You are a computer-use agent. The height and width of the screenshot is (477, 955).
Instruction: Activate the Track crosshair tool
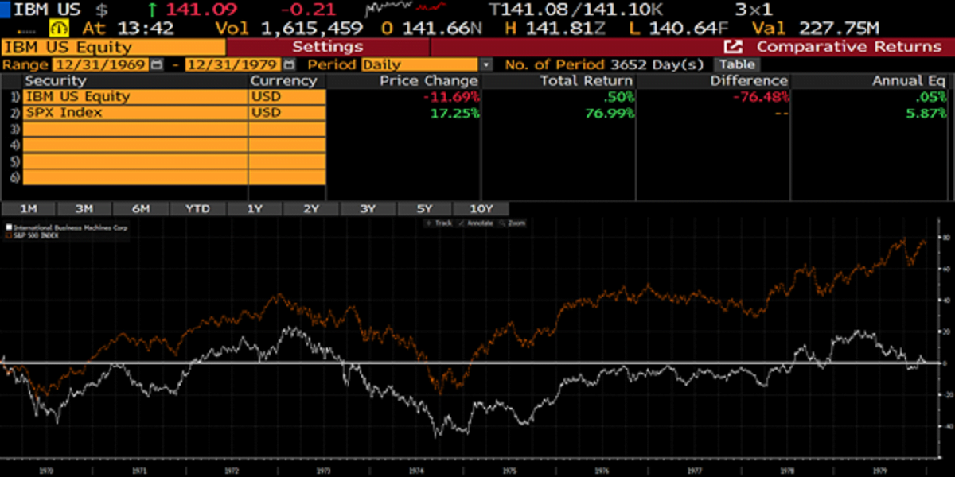[x=439, y=223]
